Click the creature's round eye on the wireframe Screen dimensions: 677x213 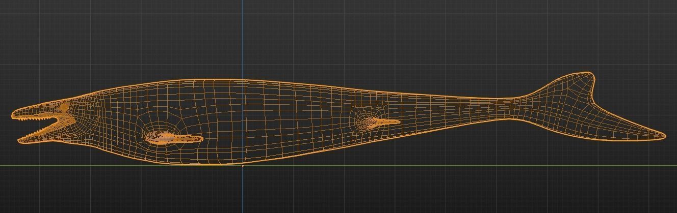pyautogui.click(x=64, y=108)
